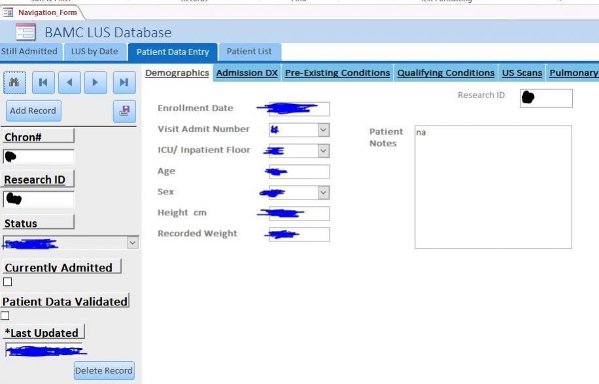This screenshot has height=384, width=599.
Task: Click the Research ID field at top right
Action: click(546, 98)
